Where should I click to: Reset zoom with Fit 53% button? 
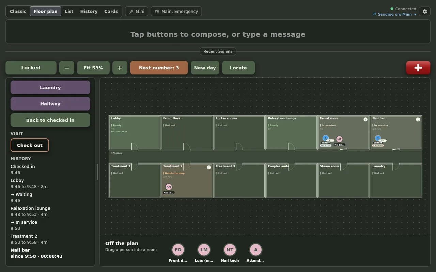click(93, 68)
